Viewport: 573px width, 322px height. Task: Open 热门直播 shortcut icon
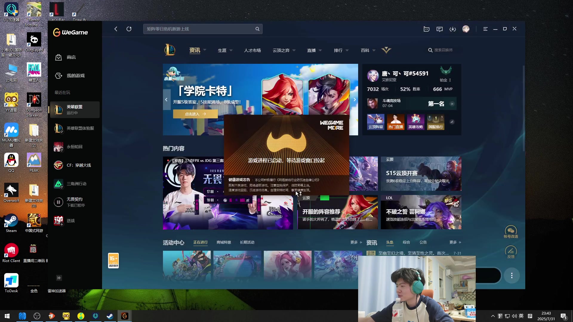(395, 122)
